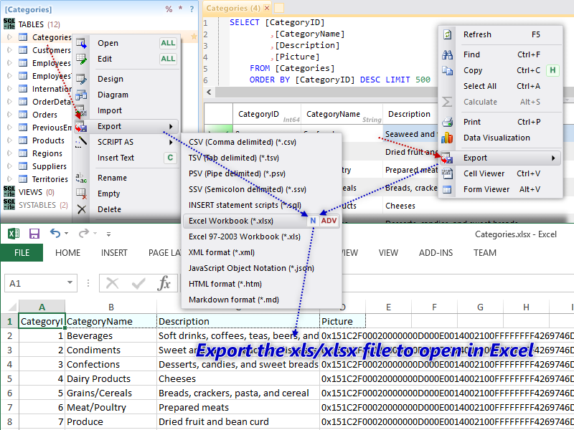The image size is (574, 430).
Task: Open Customize Quick Access Toolbar dropdown
Action: click(108, 234)
